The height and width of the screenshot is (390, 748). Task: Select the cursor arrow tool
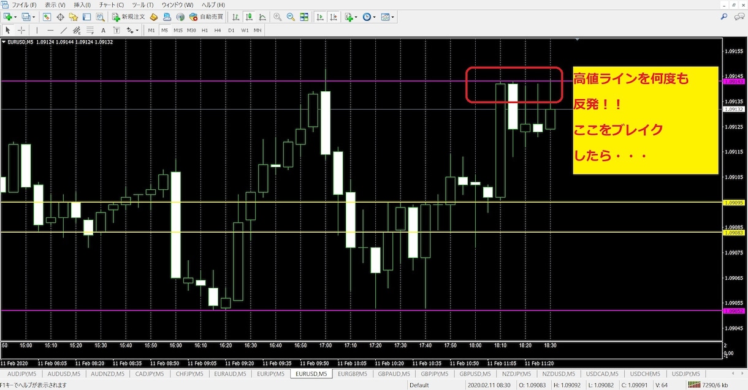pyautogui.click(x=8, y=30)
